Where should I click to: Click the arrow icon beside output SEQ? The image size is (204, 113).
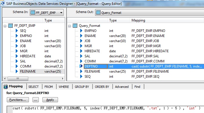click(81, 76)
